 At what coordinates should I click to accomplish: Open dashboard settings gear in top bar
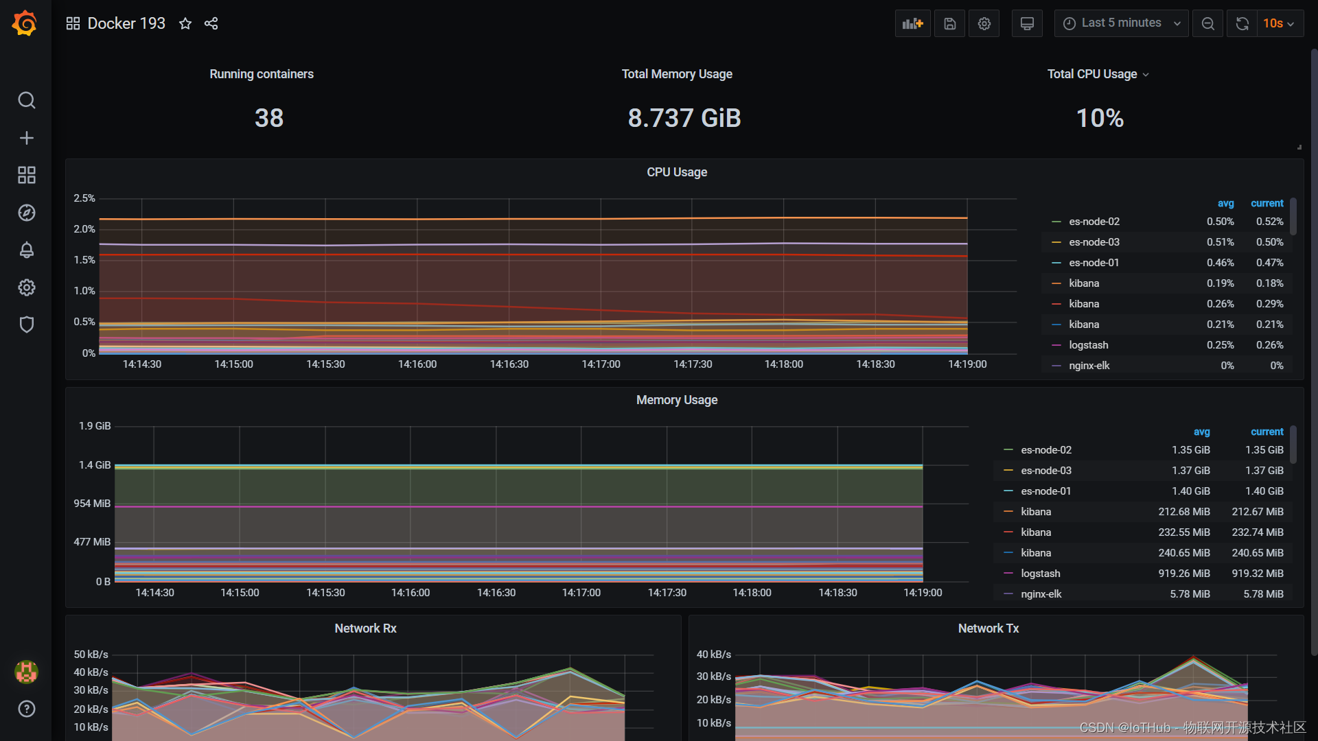tap(984, 23)
